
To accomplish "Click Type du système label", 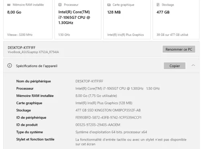I will 29,132.
